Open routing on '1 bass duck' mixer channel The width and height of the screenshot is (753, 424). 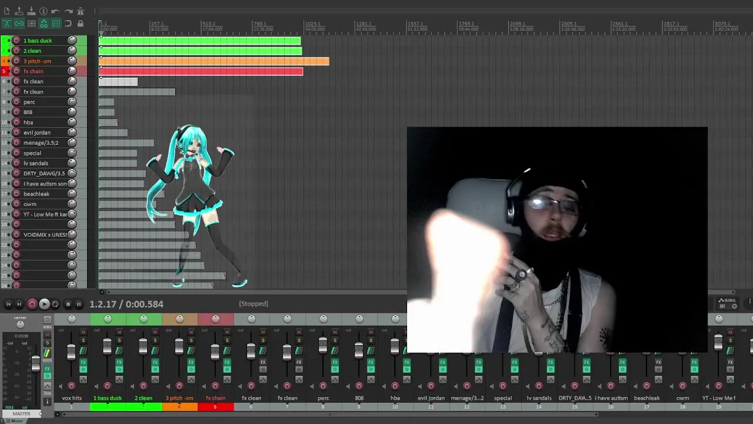[119, 352]
